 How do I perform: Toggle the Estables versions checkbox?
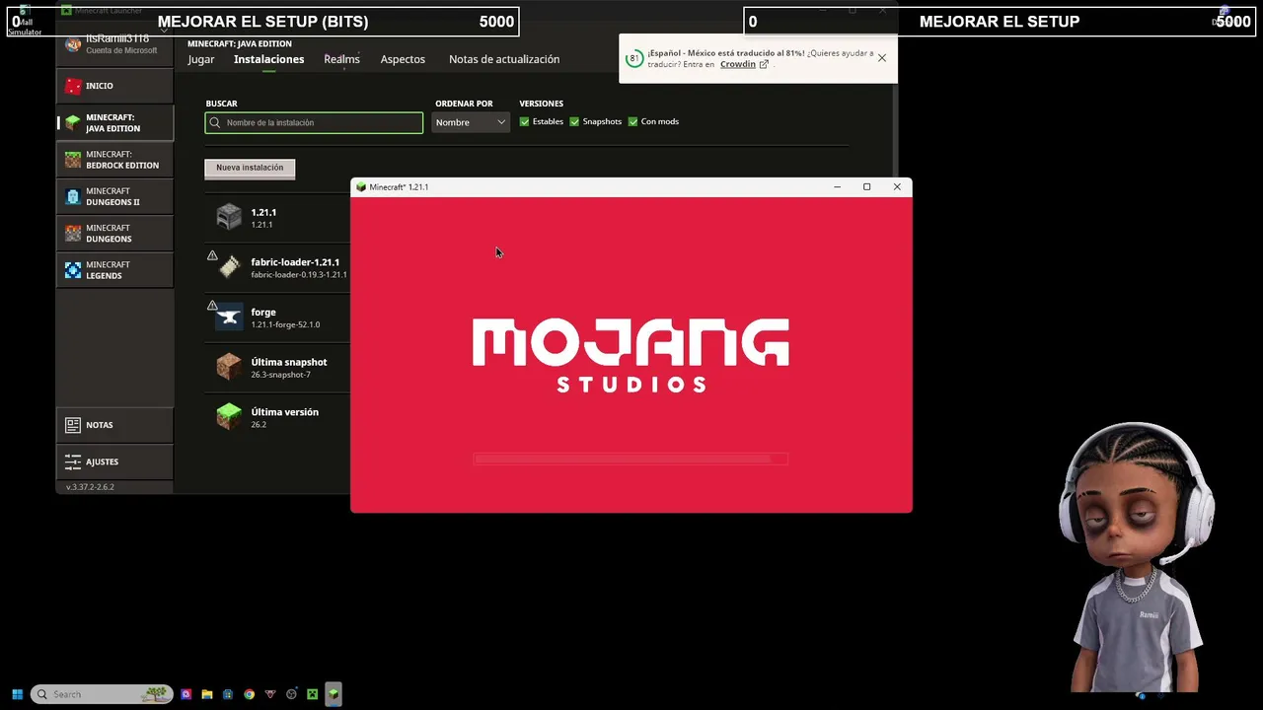pos(525,122)
